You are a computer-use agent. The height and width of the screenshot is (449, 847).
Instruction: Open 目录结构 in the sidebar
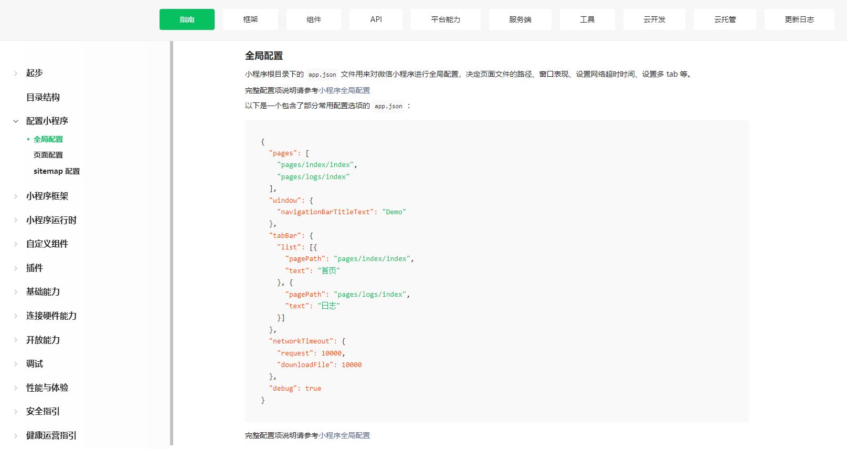[x=43, y=97]
